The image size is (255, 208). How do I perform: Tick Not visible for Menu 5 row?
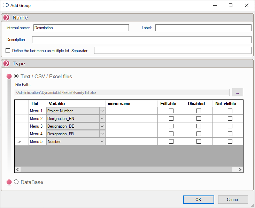[230, 142]
